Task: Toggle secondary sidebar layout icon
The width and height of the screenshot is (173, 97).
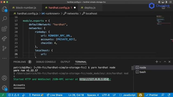Action: (x=166, y=2)
